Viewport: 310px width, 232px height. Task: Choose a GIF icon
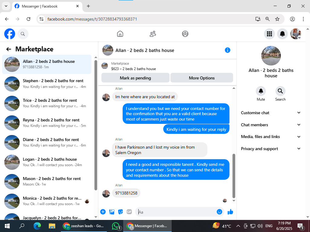[x=129, y=212]
